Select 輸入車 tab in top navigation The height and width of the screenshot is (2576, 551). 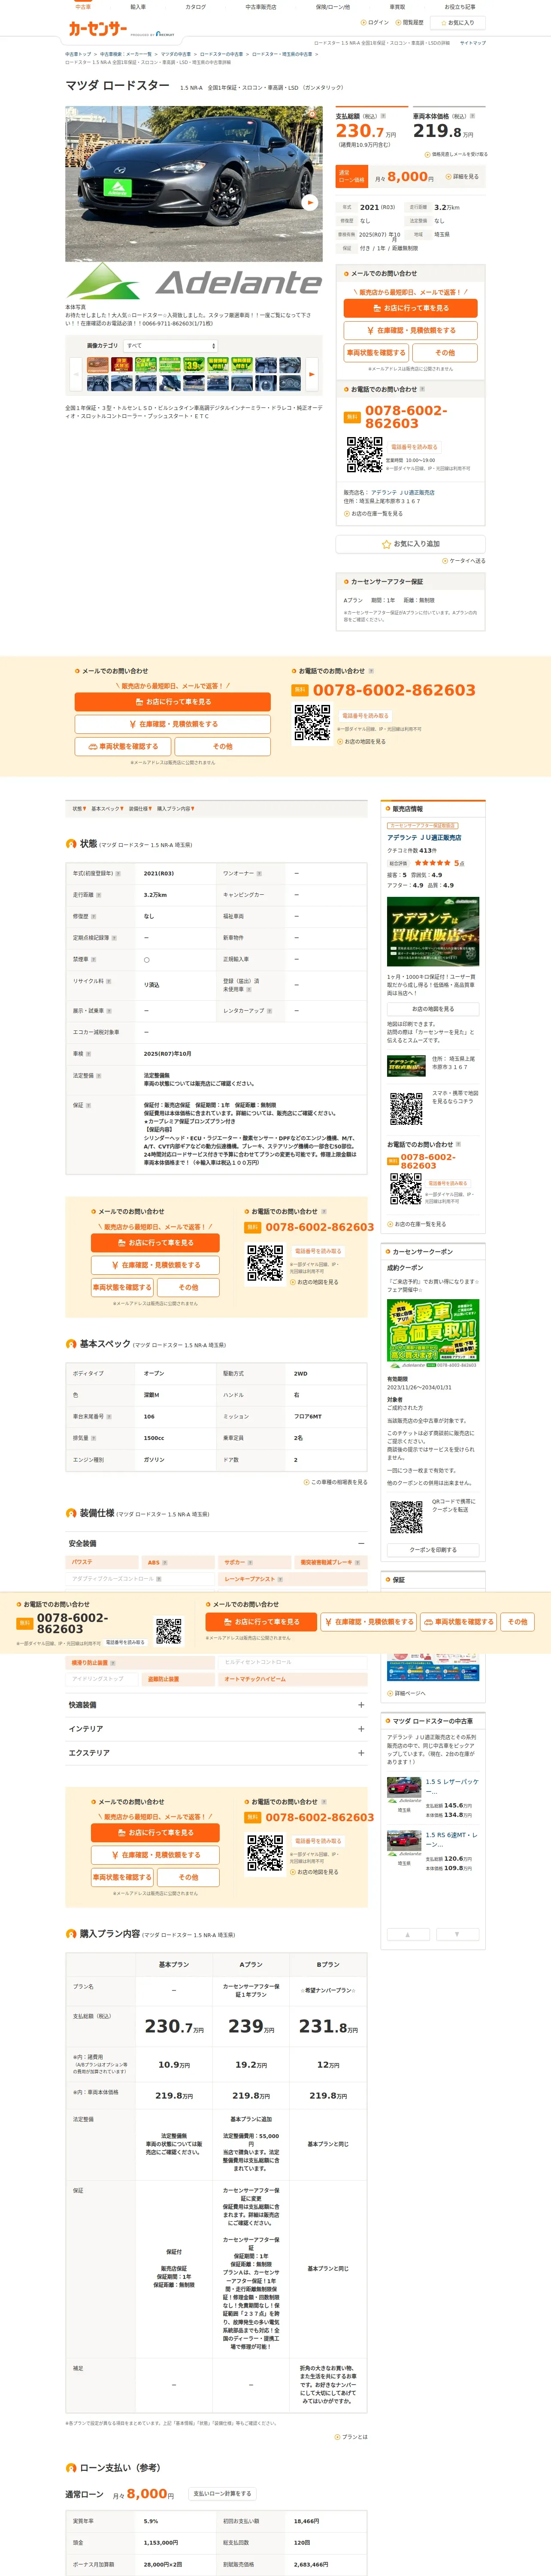click(138, 7)
